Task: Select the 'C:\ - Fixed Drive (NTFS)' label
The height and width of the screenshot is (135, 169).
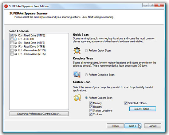Action: click(32, 35)
